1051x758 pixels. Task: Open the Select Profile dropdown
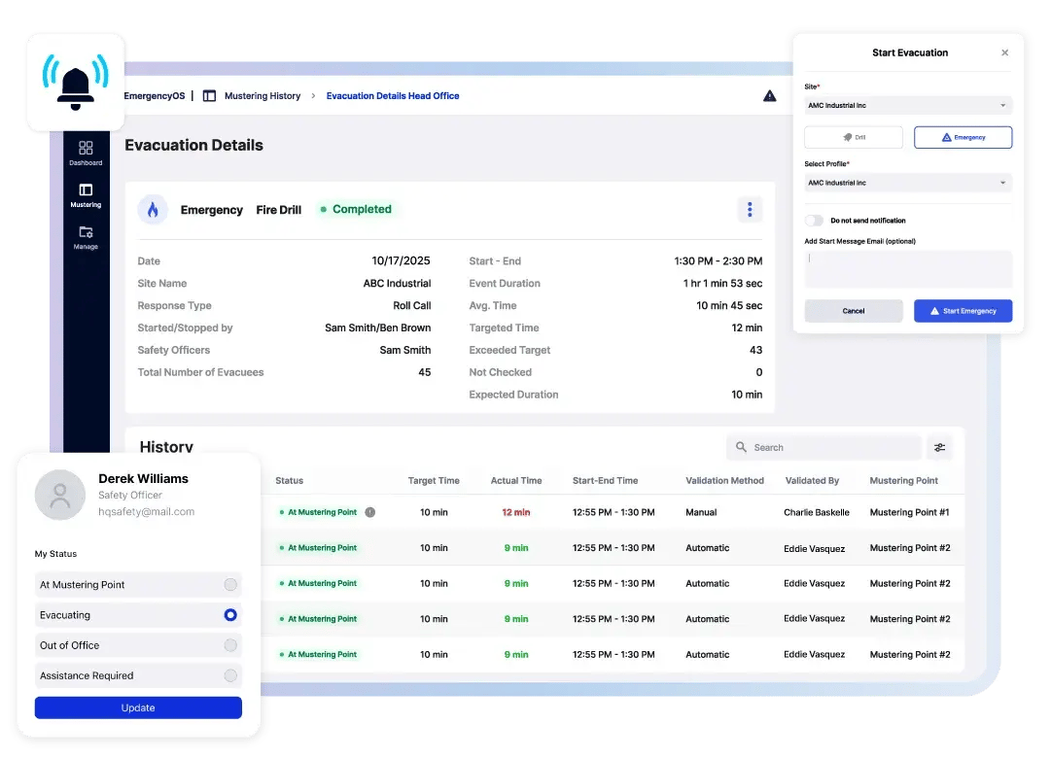[908, 183]
